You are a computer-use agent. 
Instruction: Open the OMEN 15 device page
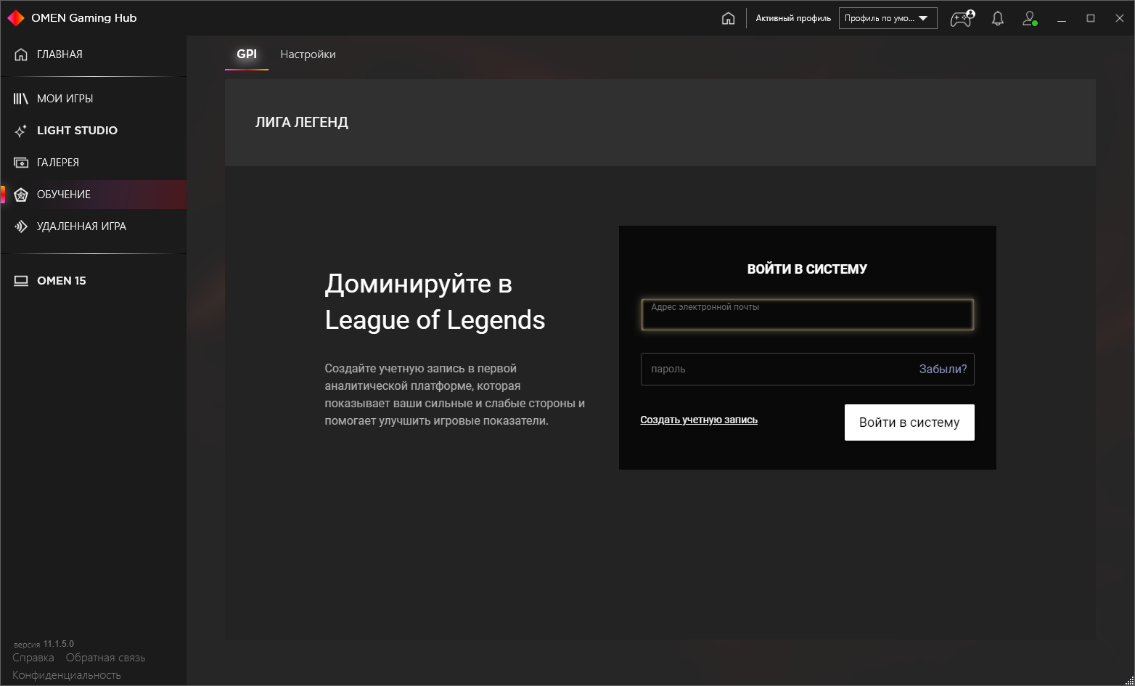click(94, 281)
